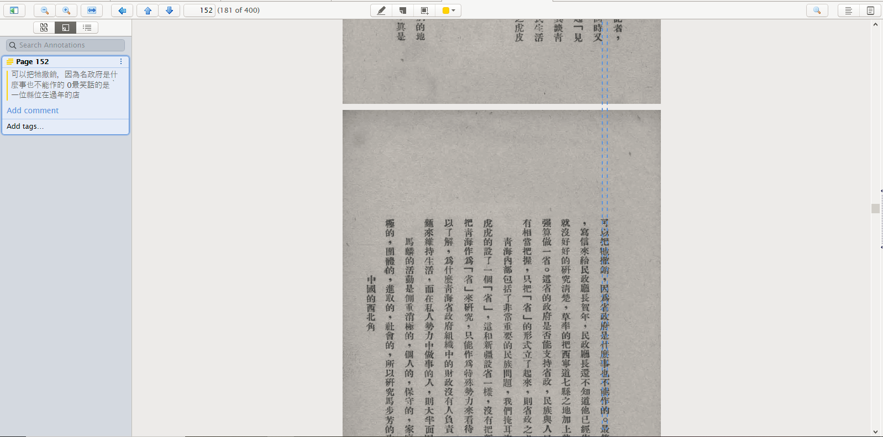Select the add note tool
Screen dimensions: 883x437
click(403, 10)
